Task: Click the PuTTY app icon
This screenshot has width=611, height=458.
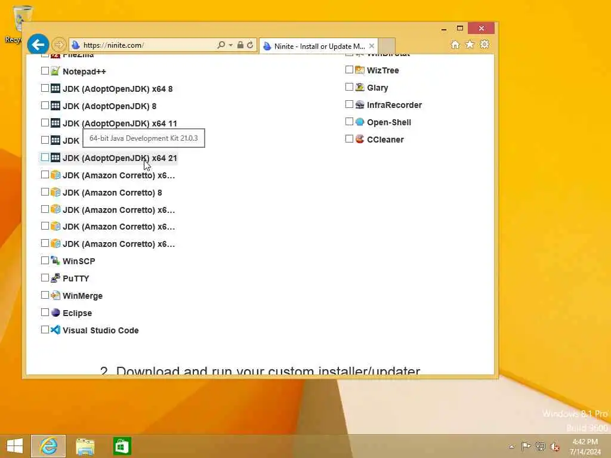Action: [x=55, y=278]
